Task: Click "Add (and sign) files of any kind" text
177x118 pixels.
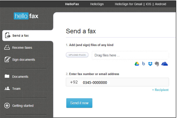Action: point(91,45)
